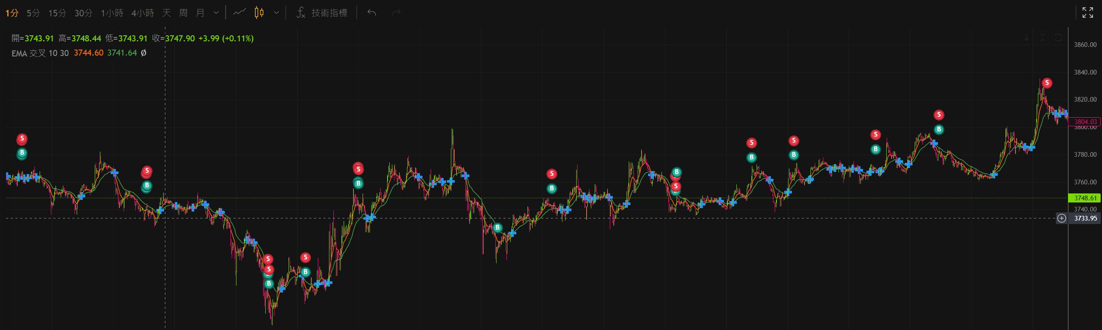Screen dimensions: 1102x330
Task: Select the 30分 timeframe
Action: tap(84, 13)
